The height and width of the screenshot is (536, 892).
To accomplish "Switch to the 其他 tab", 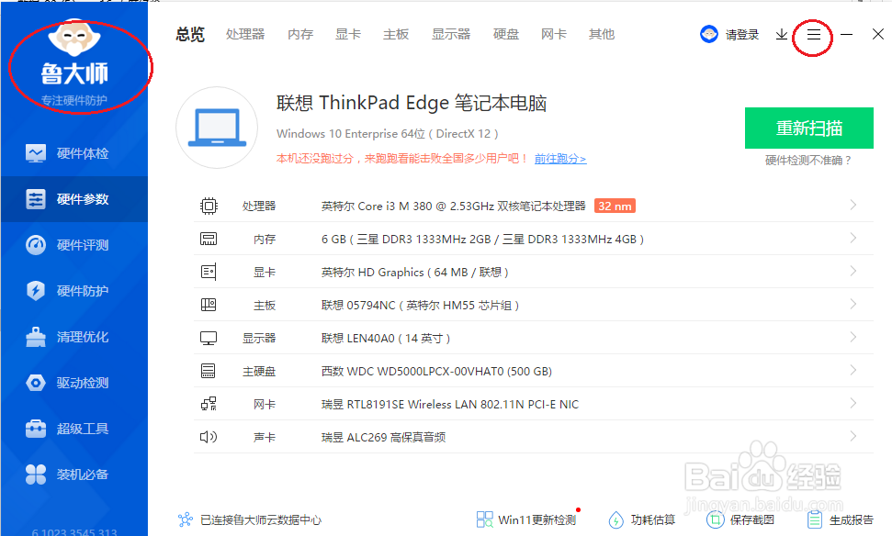I will pos(602,35).
